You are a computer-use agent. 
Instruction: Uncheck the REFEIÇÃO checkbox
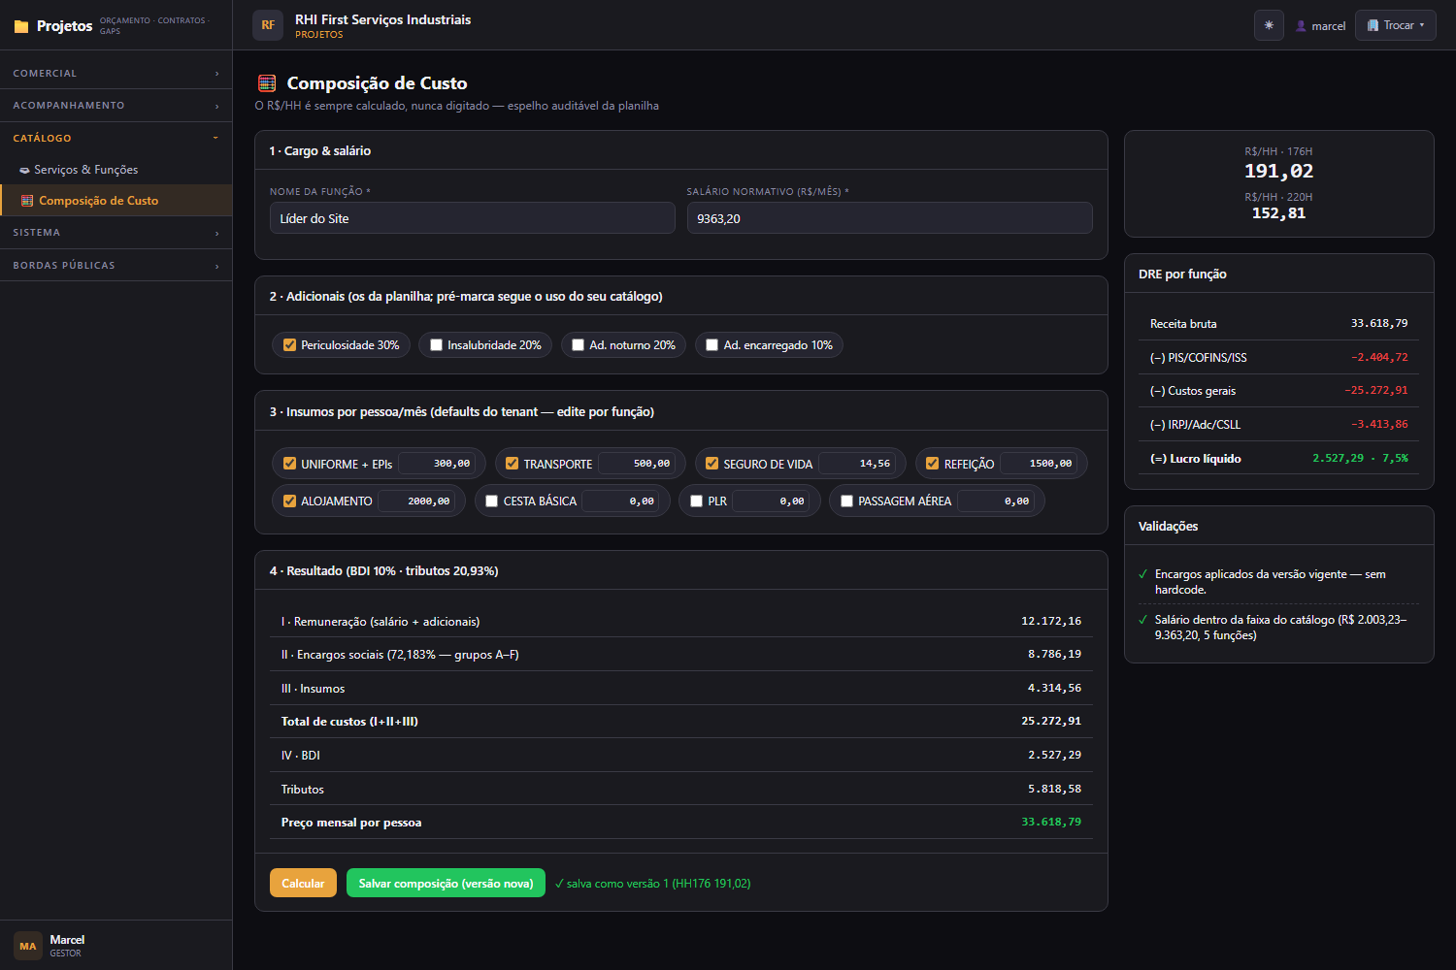point(933,464)
